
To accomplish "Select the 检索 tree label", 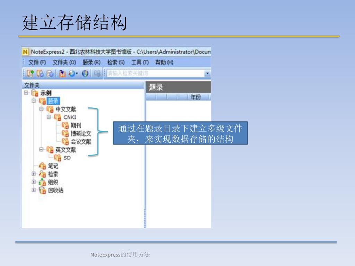I will point(53,174).
